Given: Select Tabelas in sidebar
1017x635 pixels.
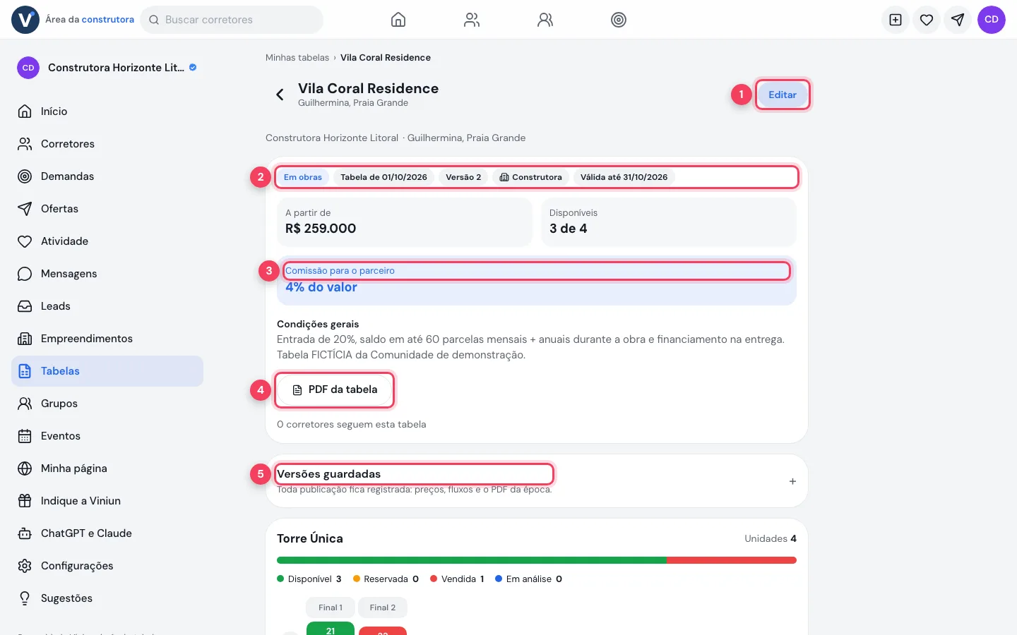Looking at the screenshot, I should 107,371.
